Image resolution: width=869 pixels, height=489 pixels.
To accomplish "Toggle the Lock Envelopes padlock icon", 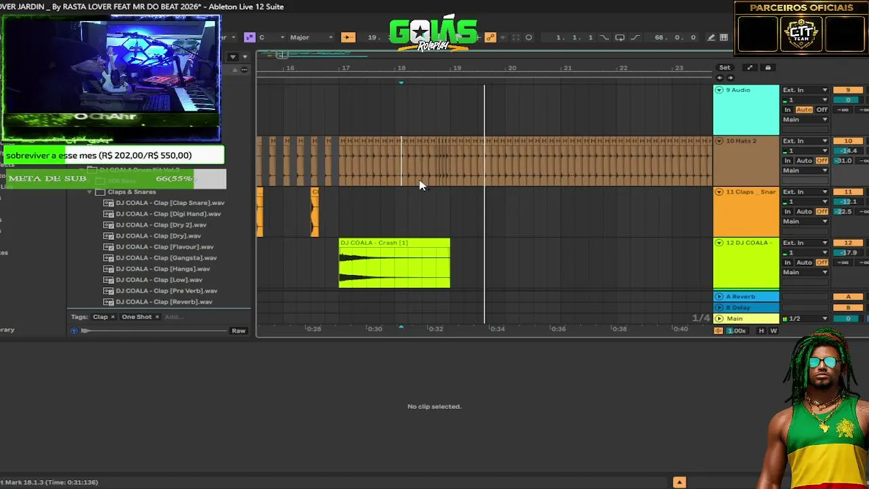I will pos(768,67).
